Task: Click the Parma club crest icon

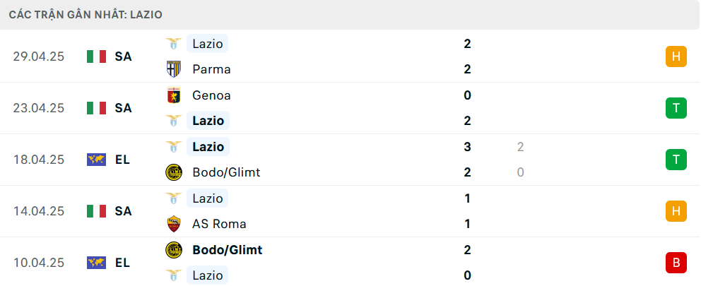Action: (173, 69)
